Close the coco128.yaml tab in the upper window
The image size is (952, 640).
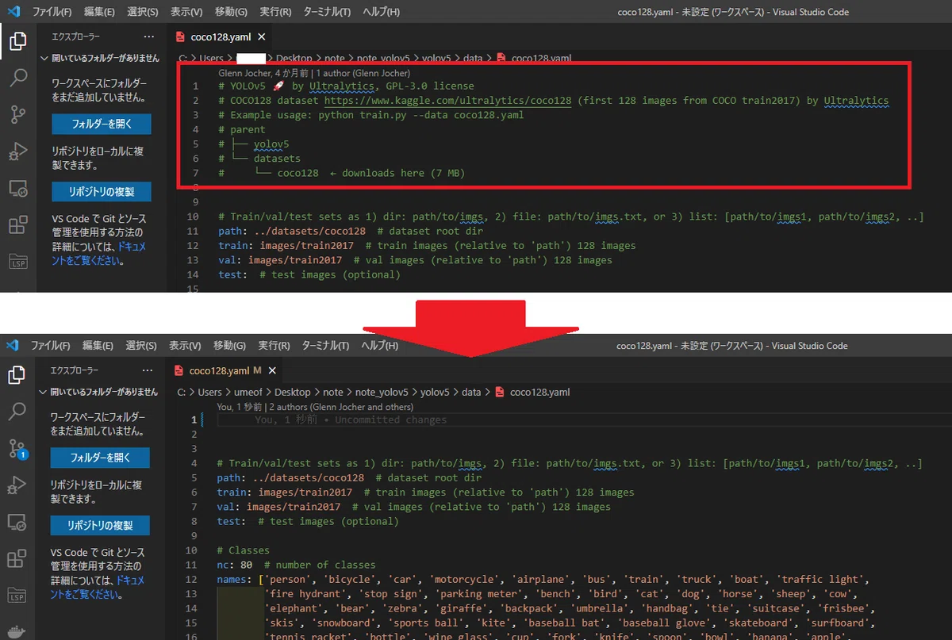262,36
